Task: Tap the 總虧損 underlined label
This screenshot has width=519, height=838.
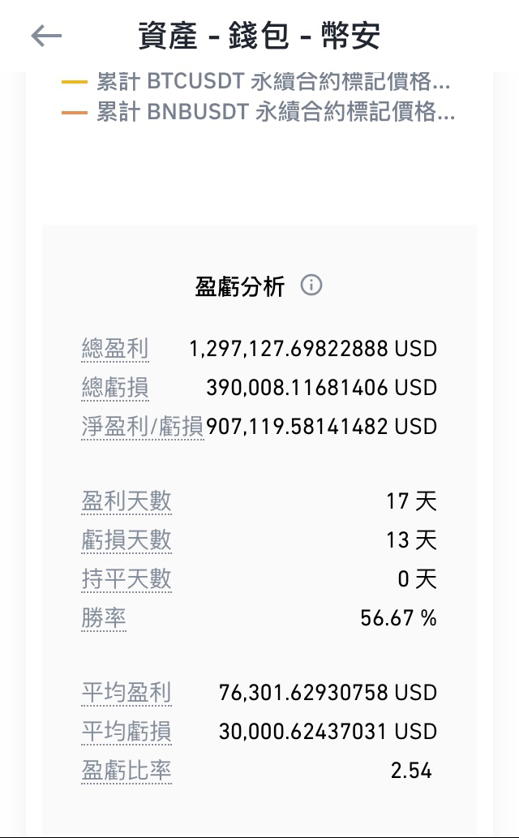Action: point(115,388)
